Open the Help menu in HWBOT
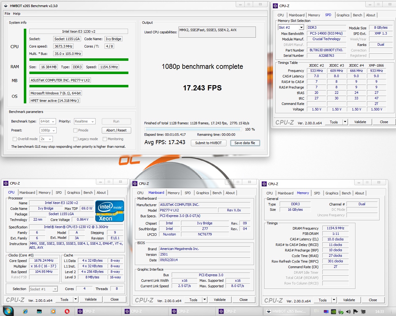The image size is (396, 316). [x=17, y=14]
